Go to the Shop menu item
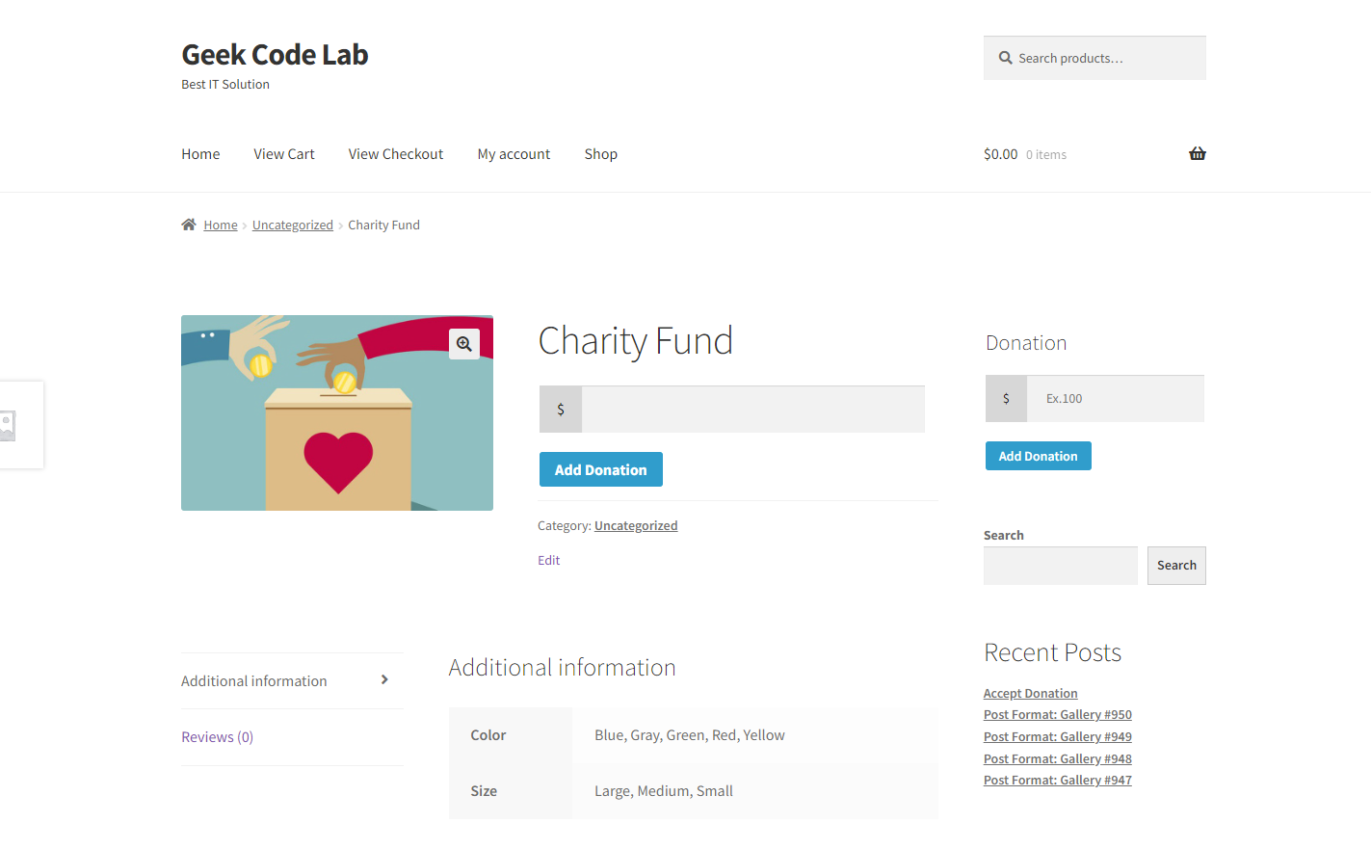The image size is (1371, 849). coord(601,154)
